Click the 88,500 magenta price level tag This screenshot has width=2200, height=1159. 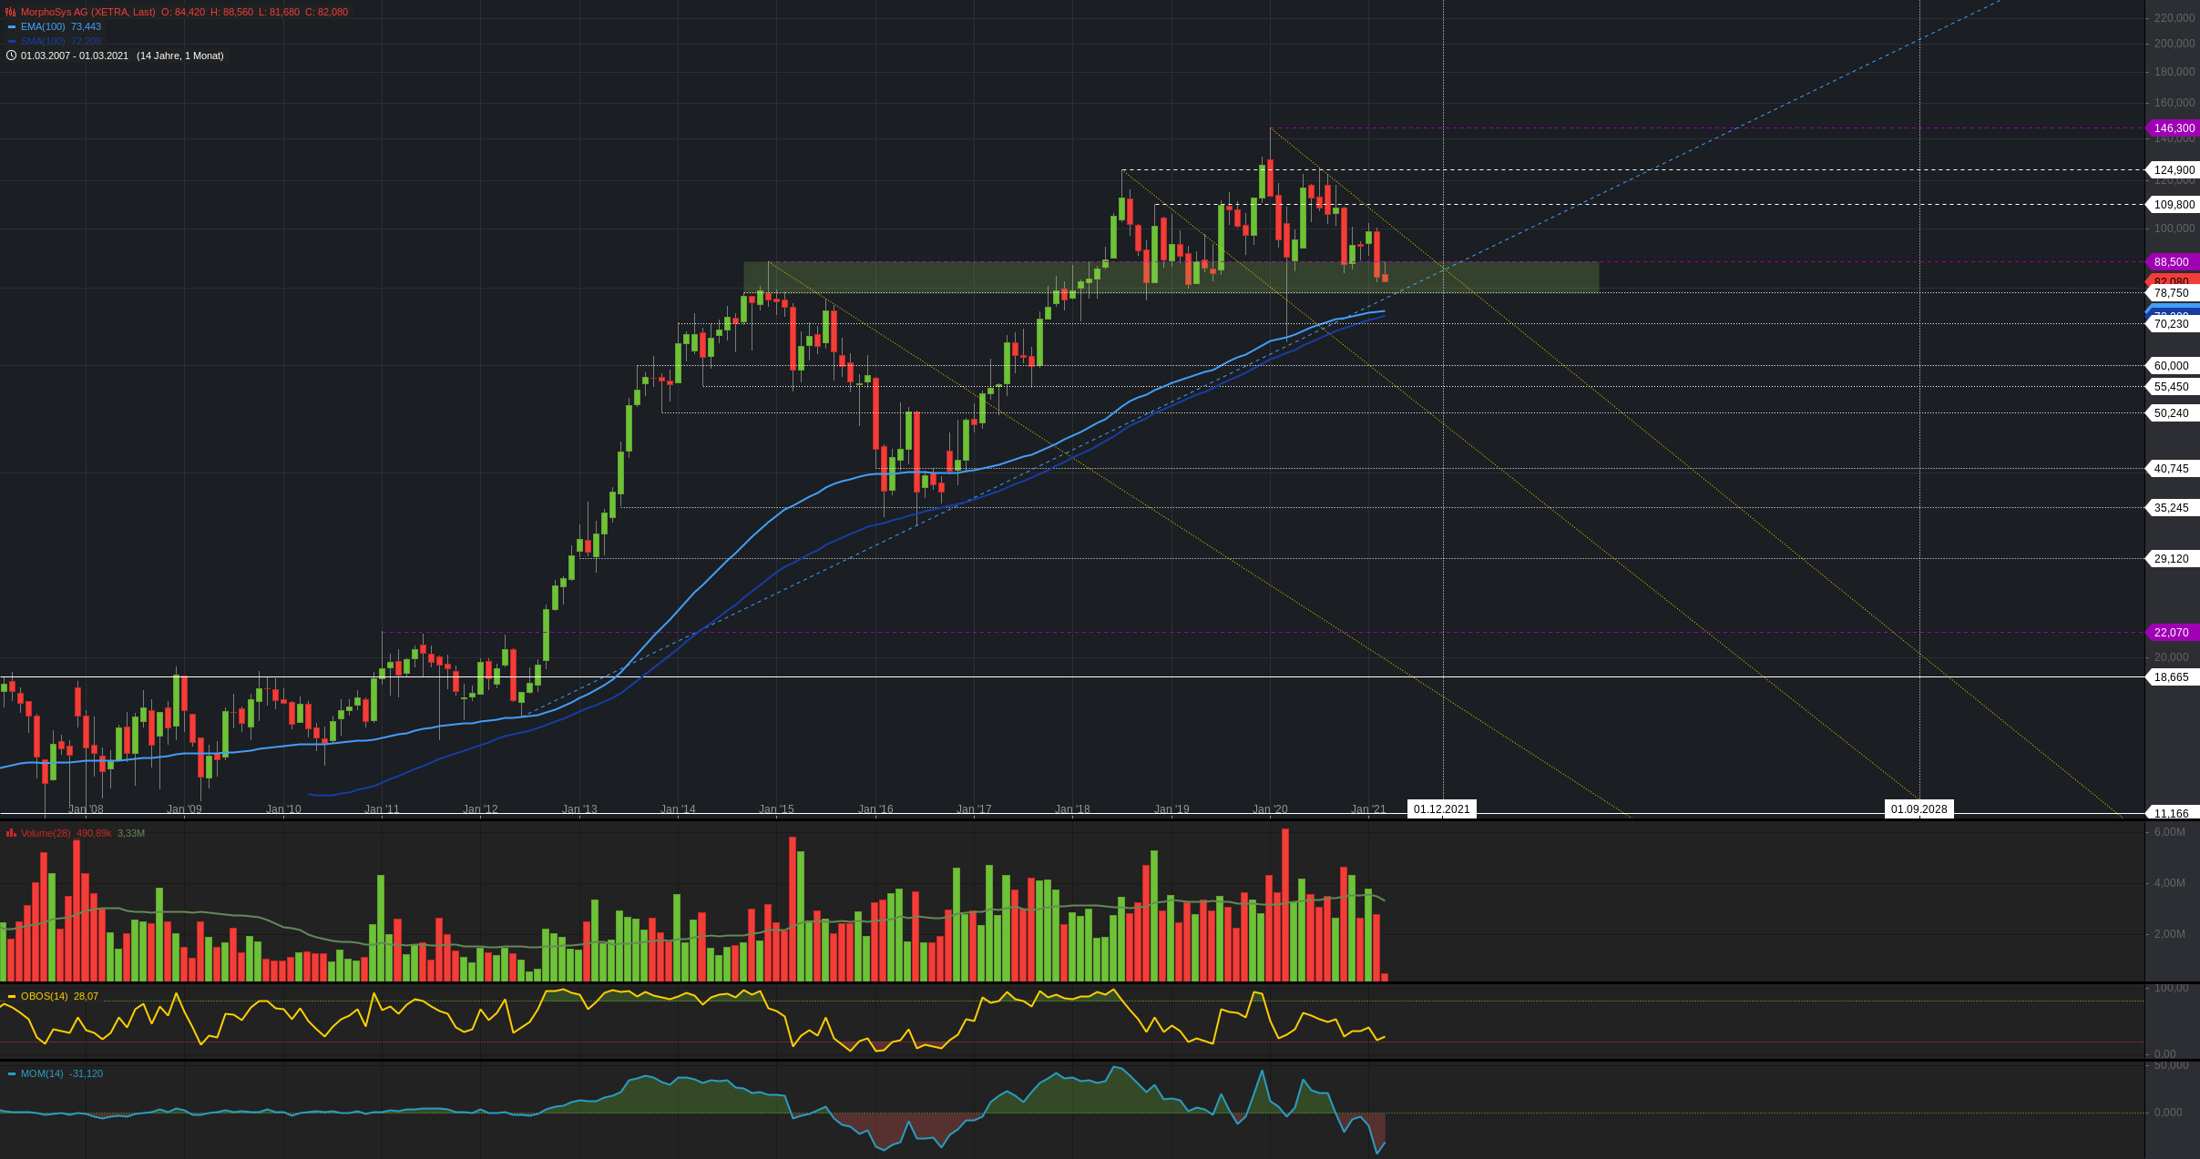2171,262
